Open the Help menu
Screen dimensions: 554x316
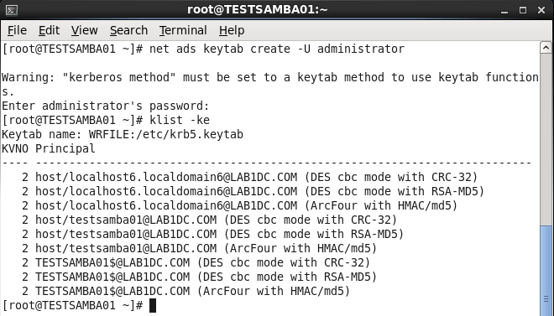click(232, 30)
